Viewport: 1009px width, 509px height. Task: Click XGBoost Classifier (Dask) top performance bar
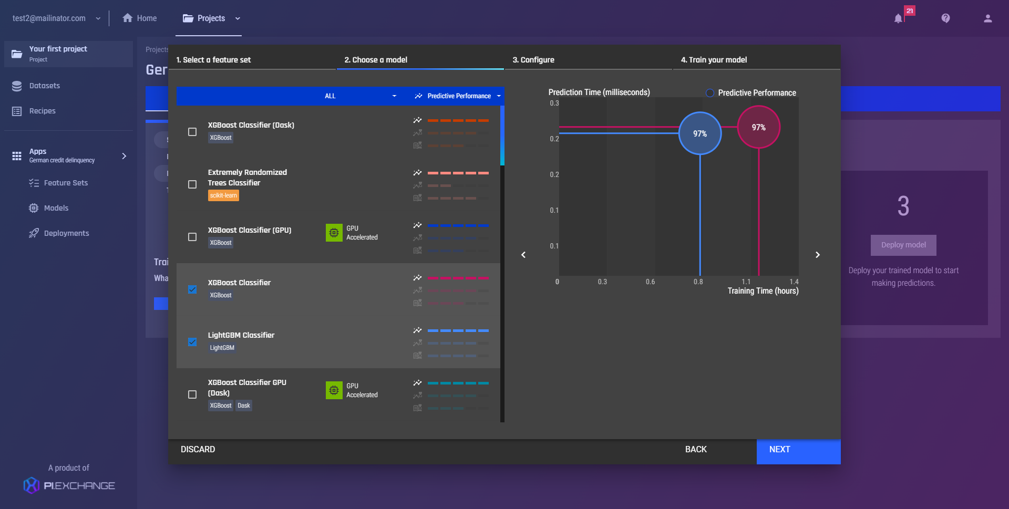458,120
